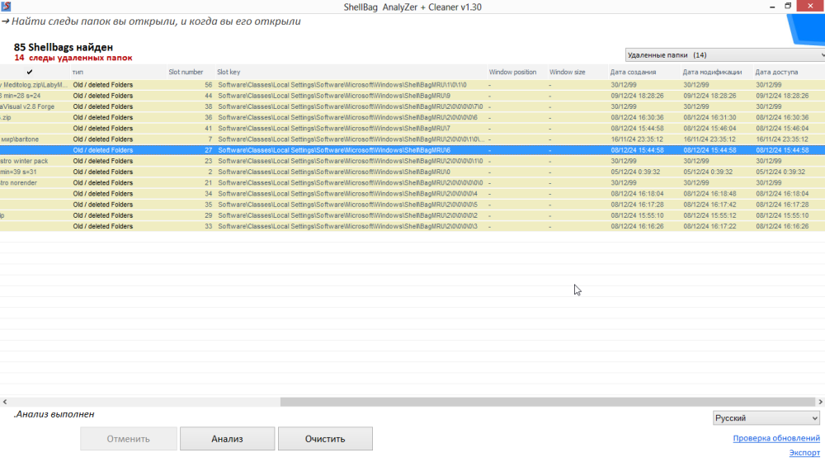Image resolution: width=825 pixels, height=462 pixels.
Task: Select the 'stro winter pack' row
Action: [x=412, y=161]
